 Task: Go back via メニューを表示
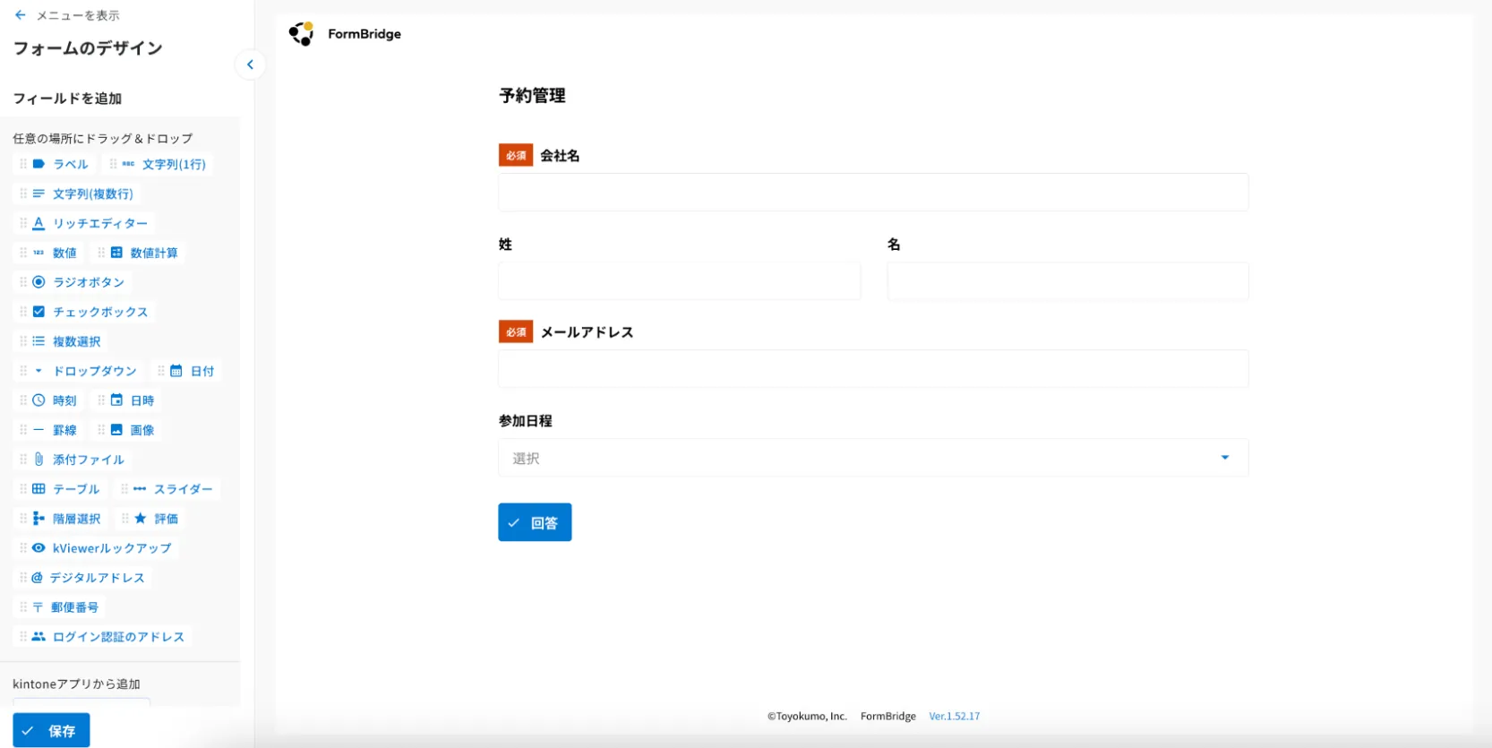(67, 15)
